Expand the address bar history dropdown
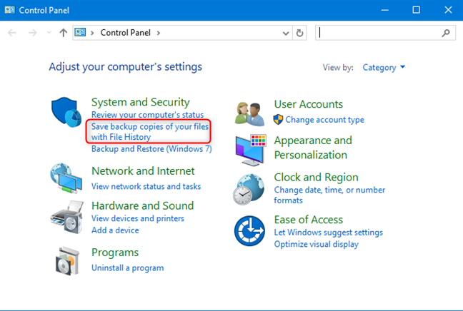Viewport: 463px width, 311px height. pyautogui.click(x=286, y=33)
